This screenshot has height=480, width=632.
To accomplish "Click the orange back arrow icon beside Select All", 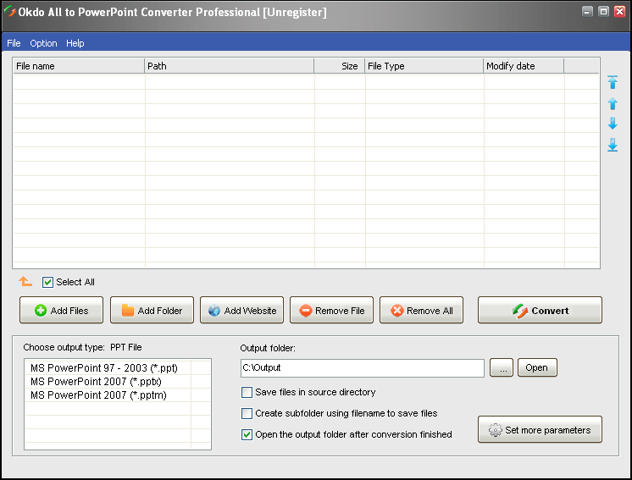I will (25, 281).
